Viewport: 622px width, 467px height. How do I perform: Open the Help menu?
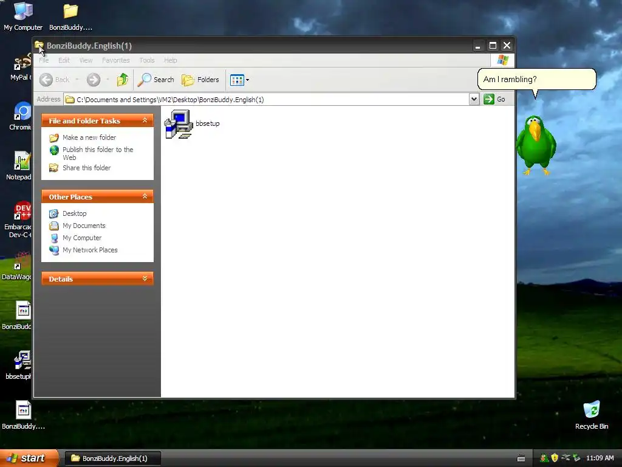coord(171,60)
